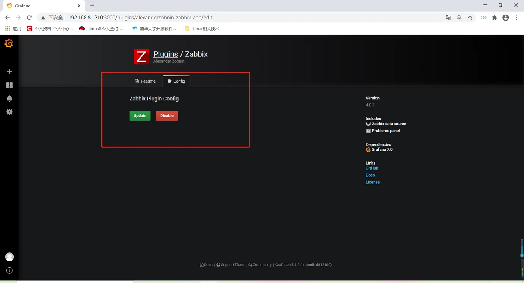Image resolution: width=524 pixels, height=283 pixels.
Task: Open the GitHub link
Action: (372, 168)
